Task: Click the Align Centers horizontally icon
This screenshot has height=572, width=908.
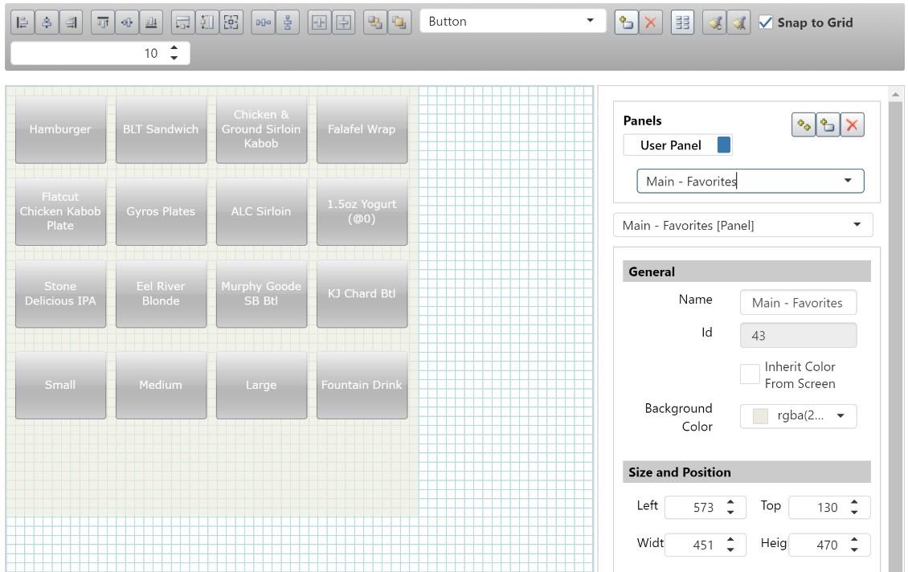Action: pos(47,22)
